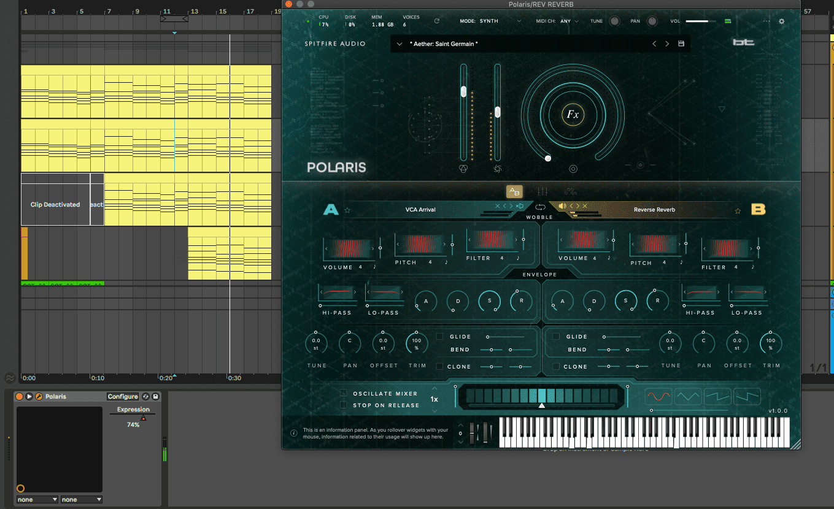Click the swirl icon below second slider

[498, 169]
